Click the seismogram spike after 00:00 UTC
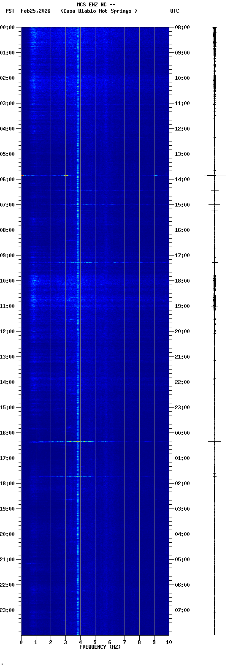Image resolution: width=233 pixels, height=669 pixels. pos(214,442)
